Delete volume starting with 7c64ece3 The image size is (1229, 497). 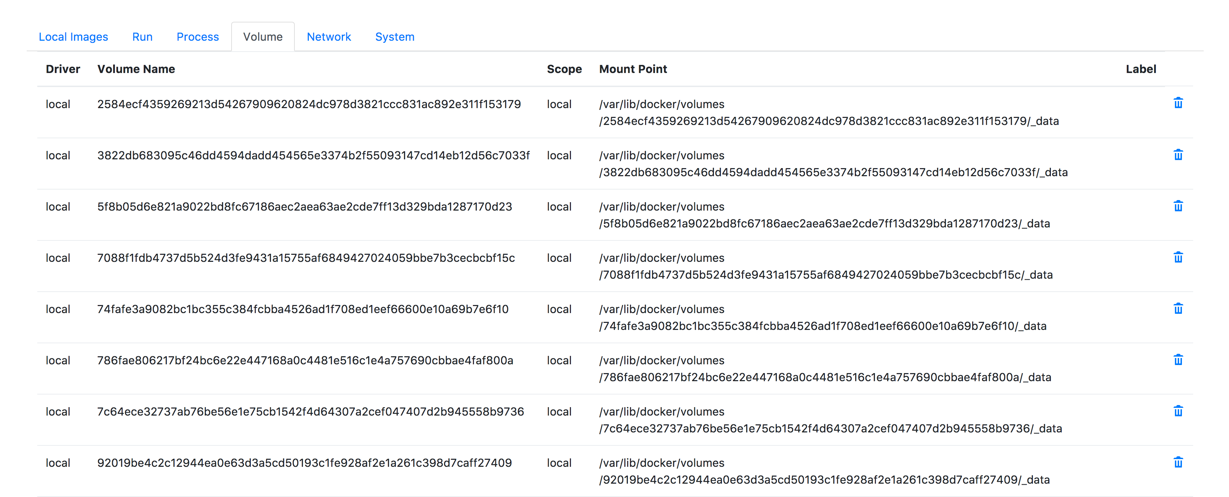coord(1177,411)
